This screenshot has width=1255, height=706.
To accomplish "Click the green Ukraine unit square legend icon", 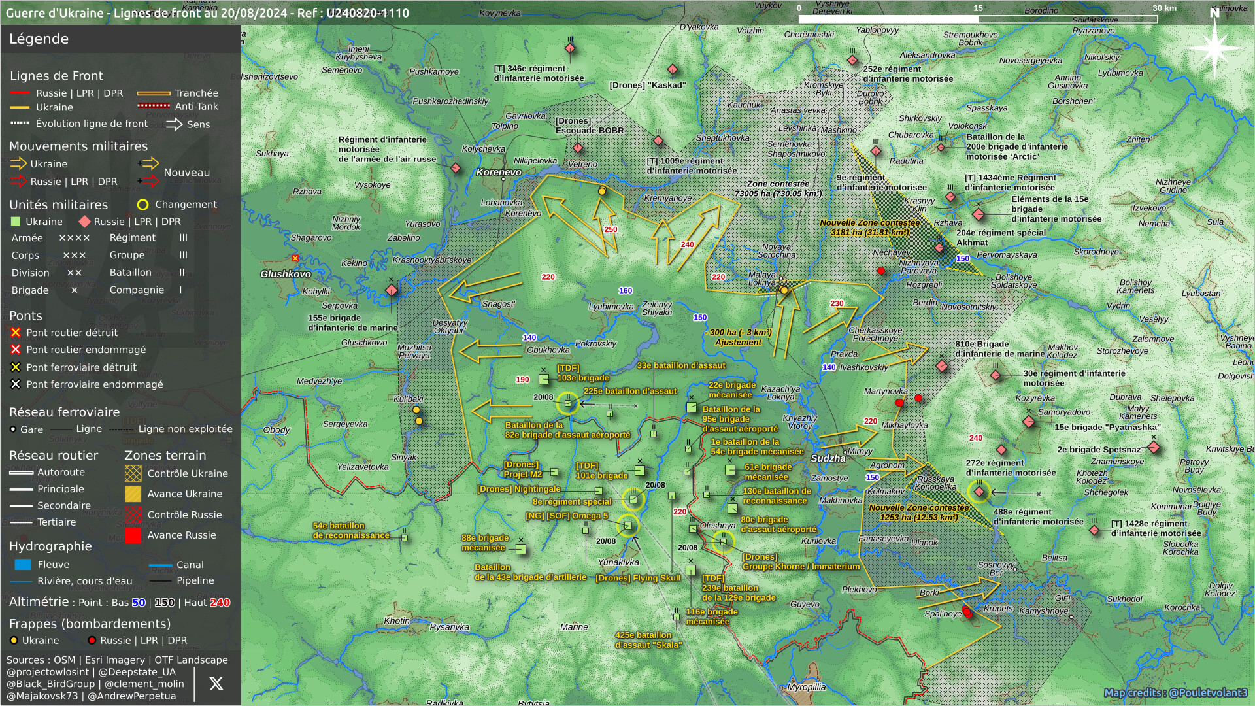I will [x=16, y=222].
